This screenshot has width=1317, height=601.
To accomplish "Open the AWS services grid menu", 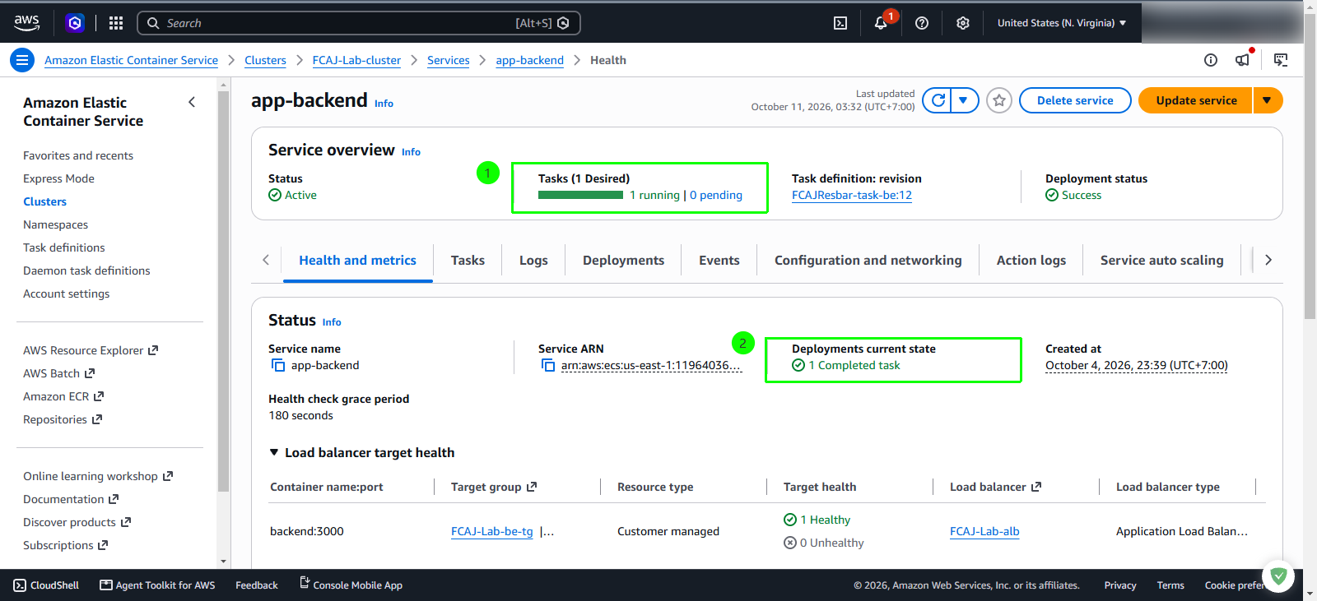I will pyautogui.click(x=116, y=23).
